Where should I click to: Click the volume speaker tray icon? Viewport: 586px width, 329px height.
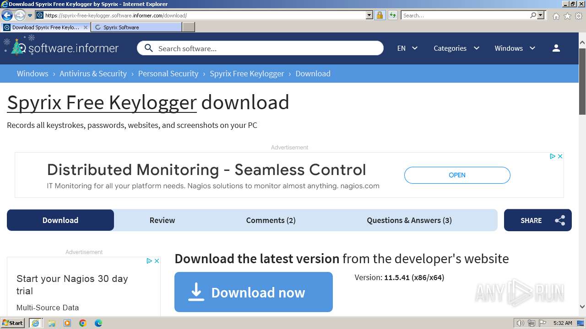(520, 323)
